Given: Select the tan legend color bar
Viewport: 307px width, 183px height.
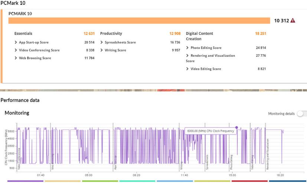Looking at the screenshot, I should coord(63,181).
